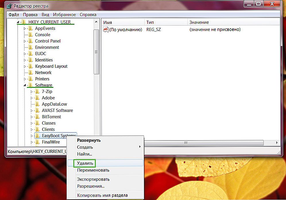Image resolution: width=286 pixels, height=200 pixels.
Task: Expand the AppEvents key
Action: 25,29
